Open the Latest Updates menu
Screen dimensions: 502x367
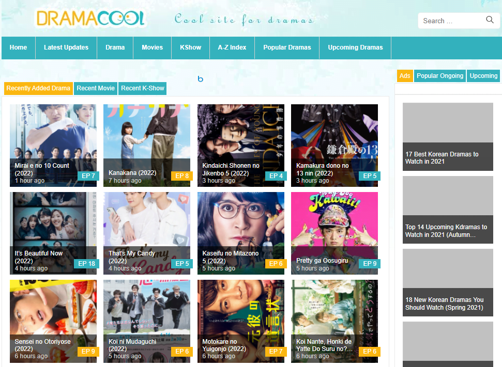[x=66, y=47]
